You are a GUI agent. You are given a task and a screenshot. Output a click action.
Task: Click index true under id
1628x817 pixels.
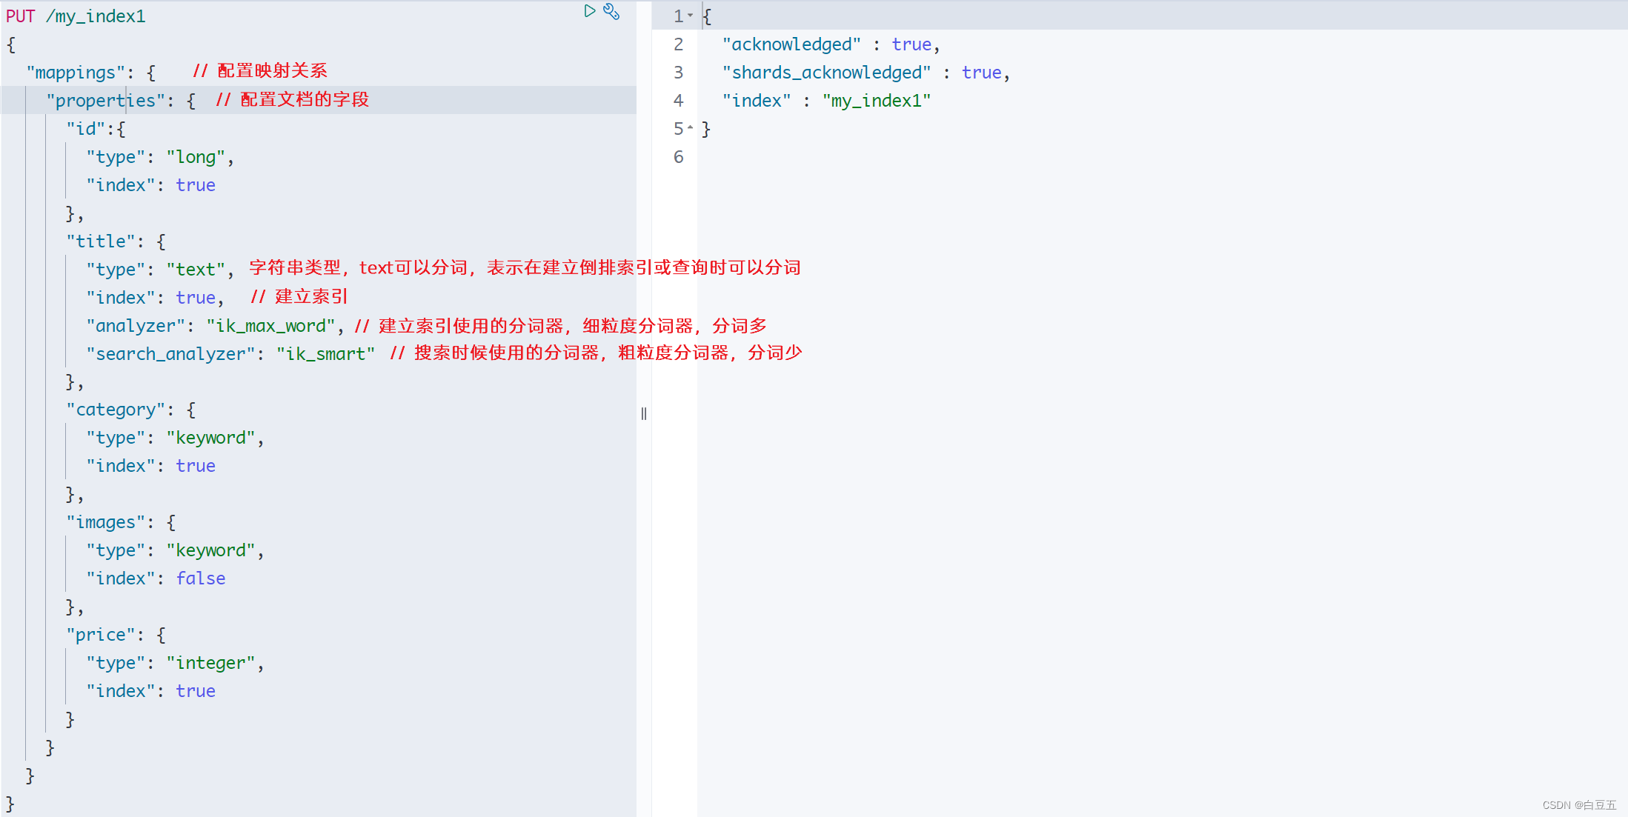(196, 185)
